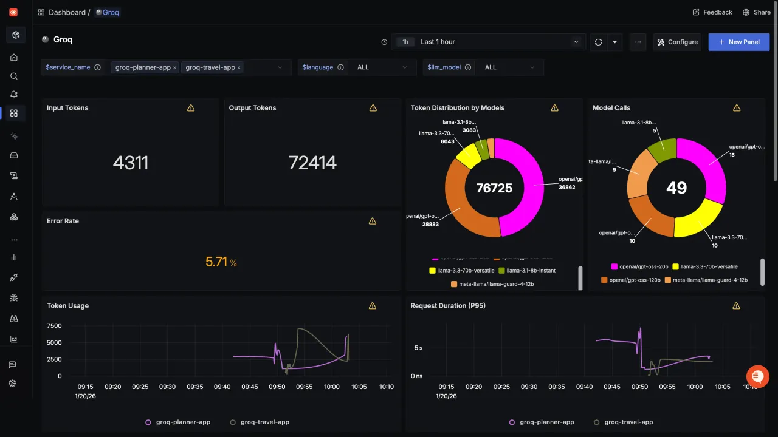Open the $llm_model ALL dropdown
This screenshot has width=778, height=437.
[509, 67]
